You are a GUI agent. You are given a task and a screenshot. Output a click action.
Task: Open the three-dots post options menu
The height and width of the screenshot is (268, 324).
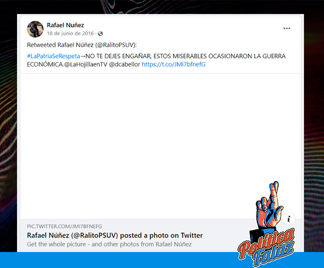(x=286, y=28)
